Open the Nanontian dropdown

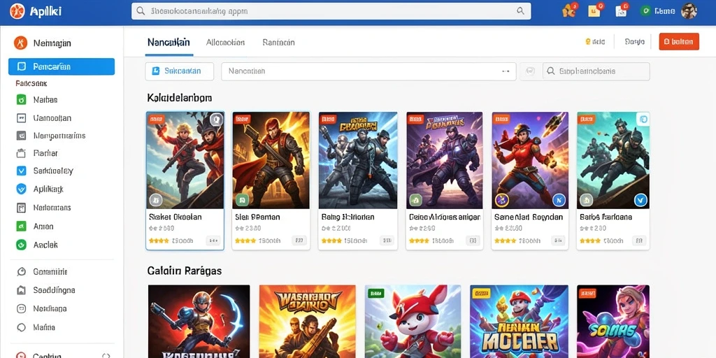(x=368, y=71)
